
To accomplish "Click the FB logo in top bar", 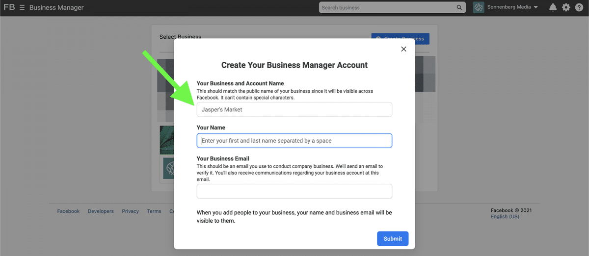I will coord(9,7).
